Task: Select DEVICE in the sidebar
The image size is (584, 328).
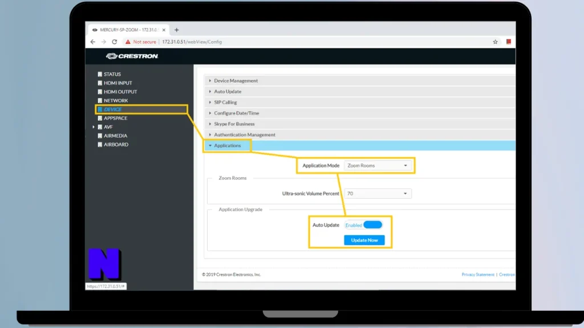Action: (x=112, y=109)
